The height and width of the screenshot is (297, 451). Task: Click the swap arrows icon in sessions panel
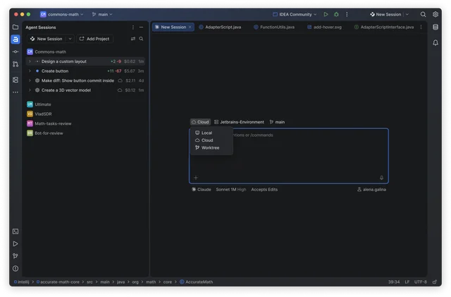click(133, 39)
